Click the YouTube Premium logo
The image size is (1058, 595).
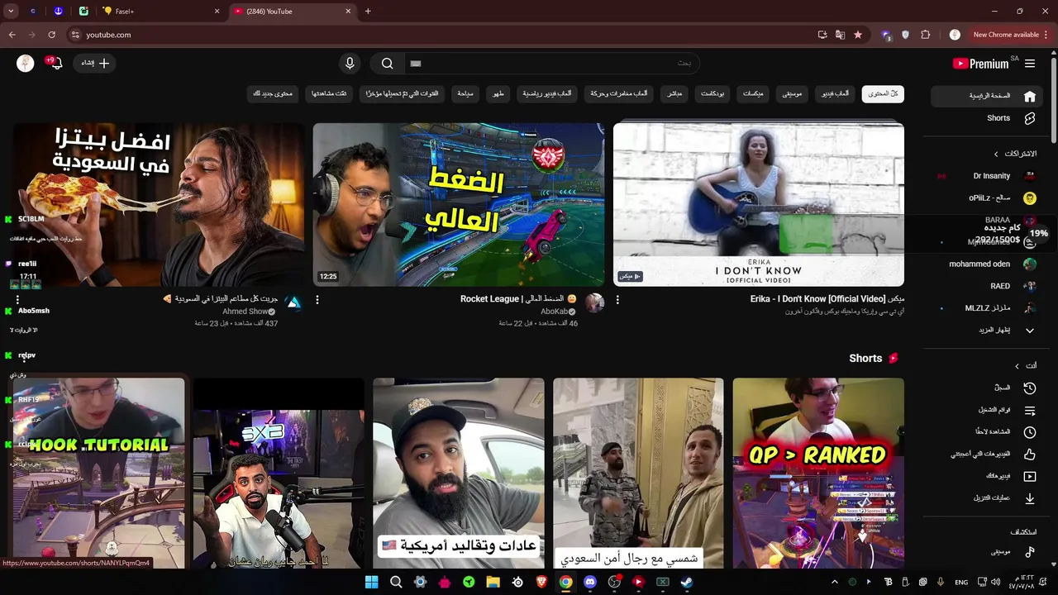pos(981,64)
